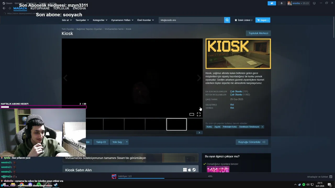Enter fullscreen in the media player
This screenshot has width=335, height=188.
point(199,114)
